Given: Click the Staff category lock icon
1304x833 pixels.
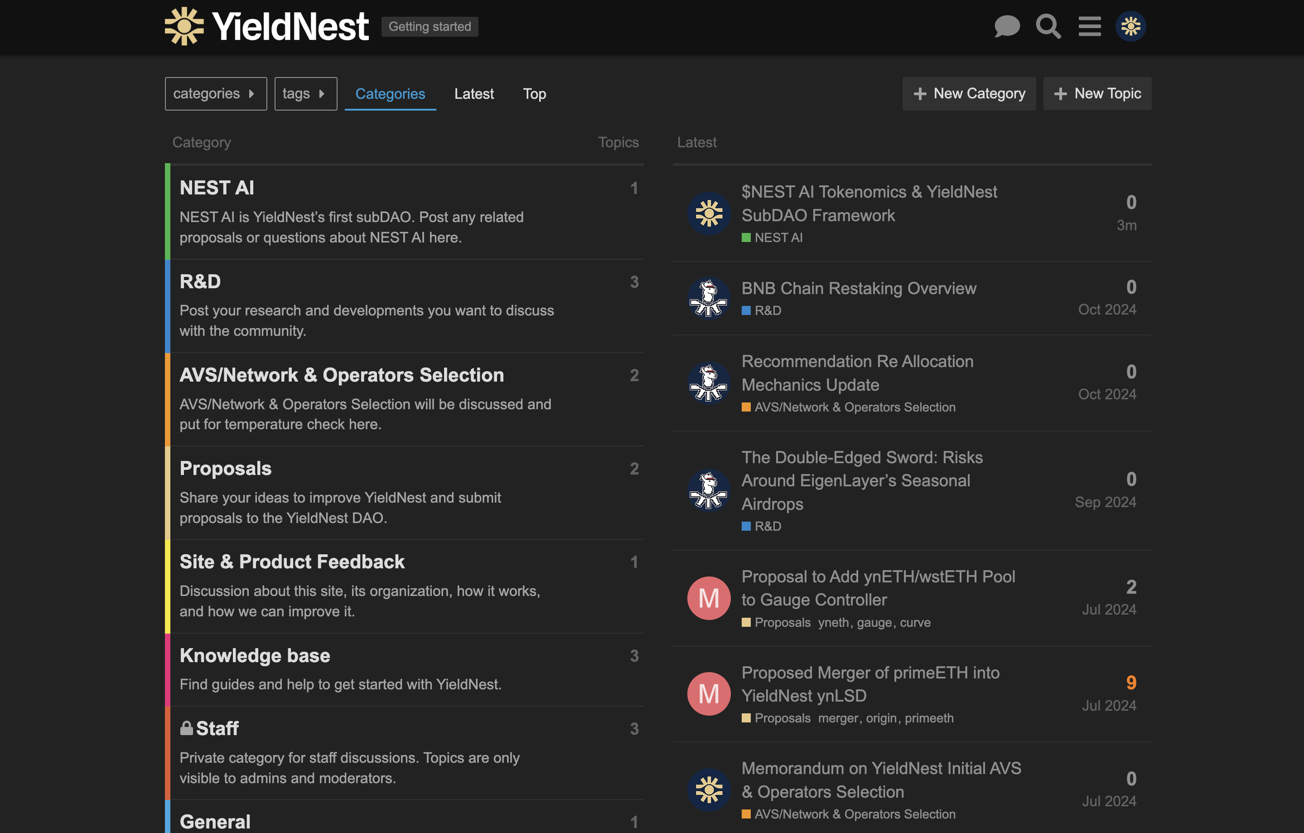Looking at the screenshot, I should [x=186, y=728].
